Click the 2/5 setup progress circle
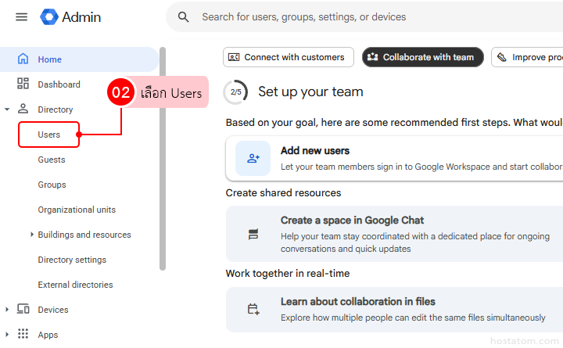563x348 pixels. point(235,92)
